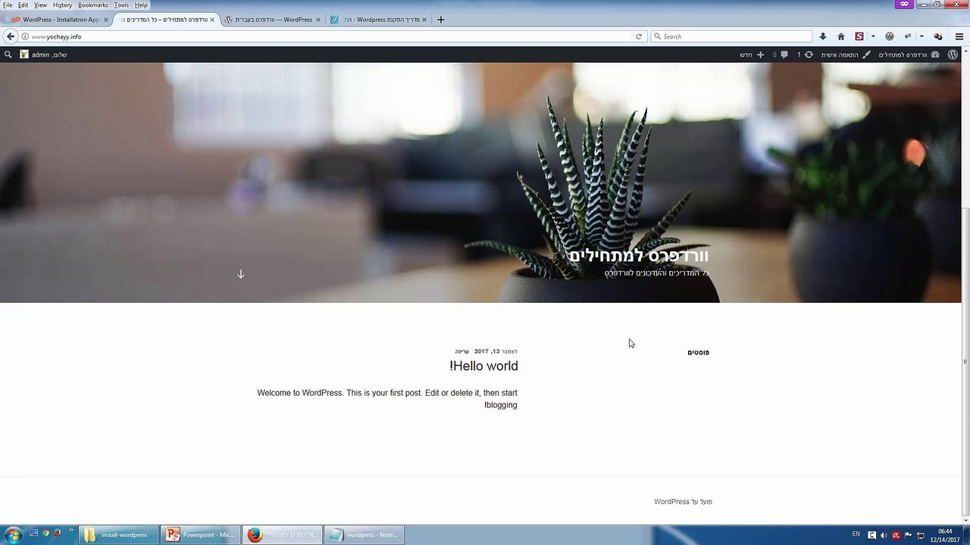The height and width of the screenshot is (545, 970).
Task: Switch to the PowerPoint taskbar window
Action: [x=201, y=535]
